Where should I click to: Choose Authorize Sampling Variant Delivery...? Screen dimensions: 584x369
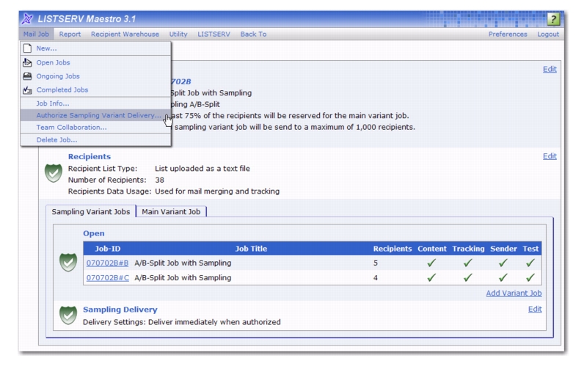tap(95, 115)
